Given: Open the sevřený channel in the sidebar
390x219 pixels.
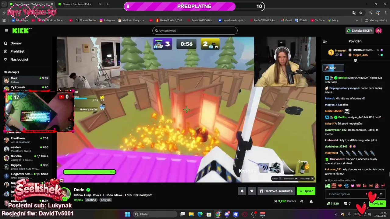Looking at the screenshot, I should pos(26,149).
